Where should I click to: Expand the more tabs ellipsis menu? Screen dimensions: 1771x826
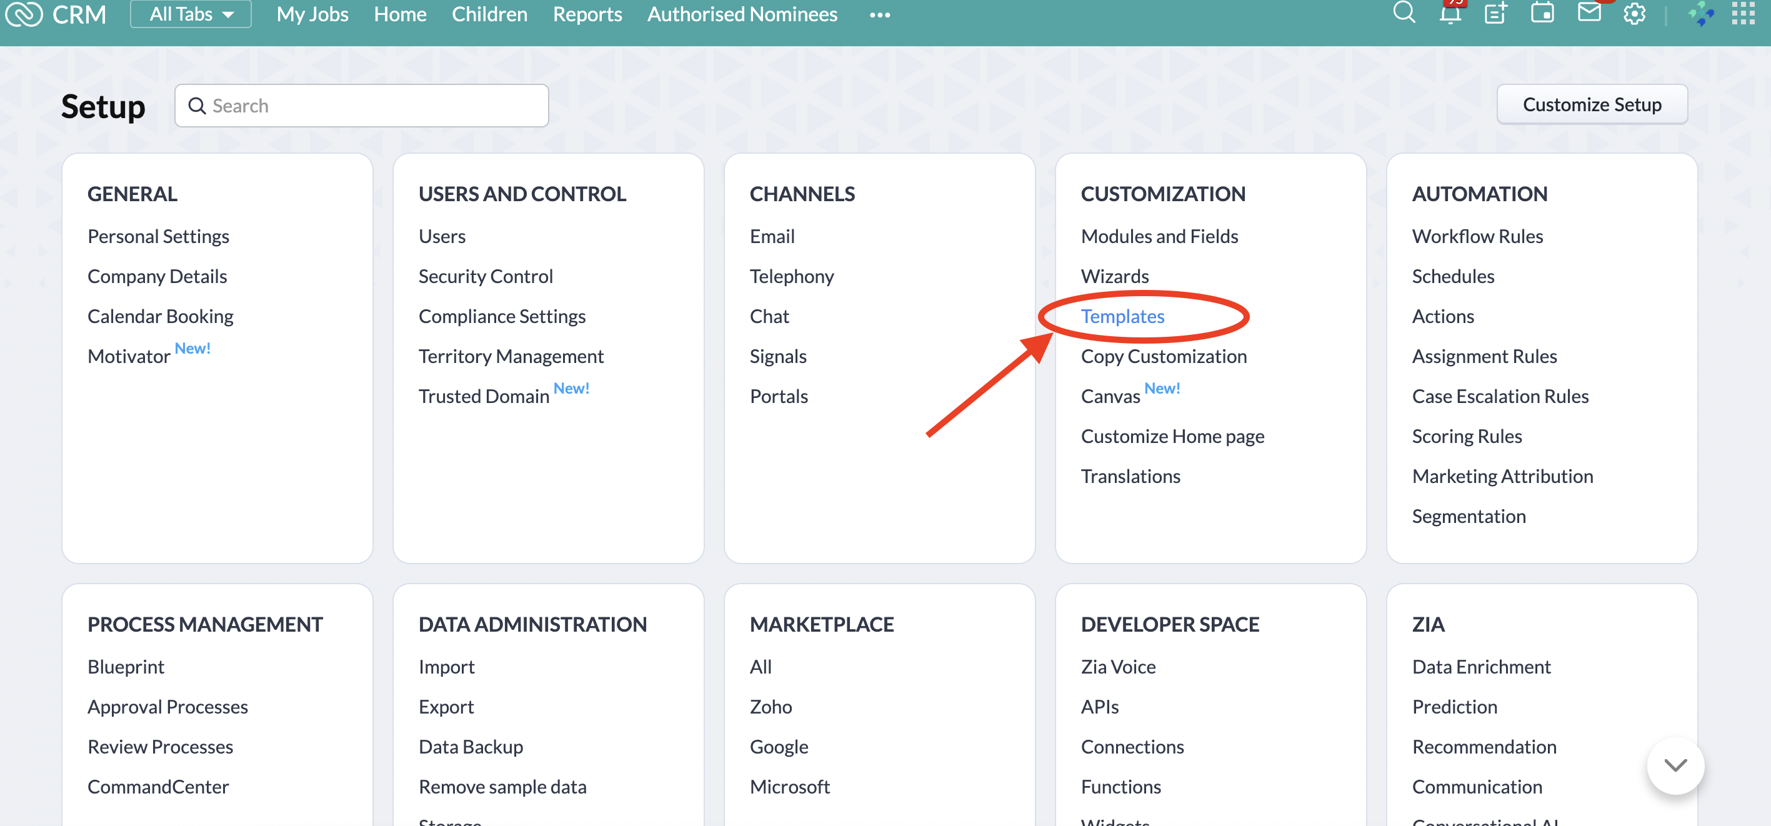(x=879, y=14)
